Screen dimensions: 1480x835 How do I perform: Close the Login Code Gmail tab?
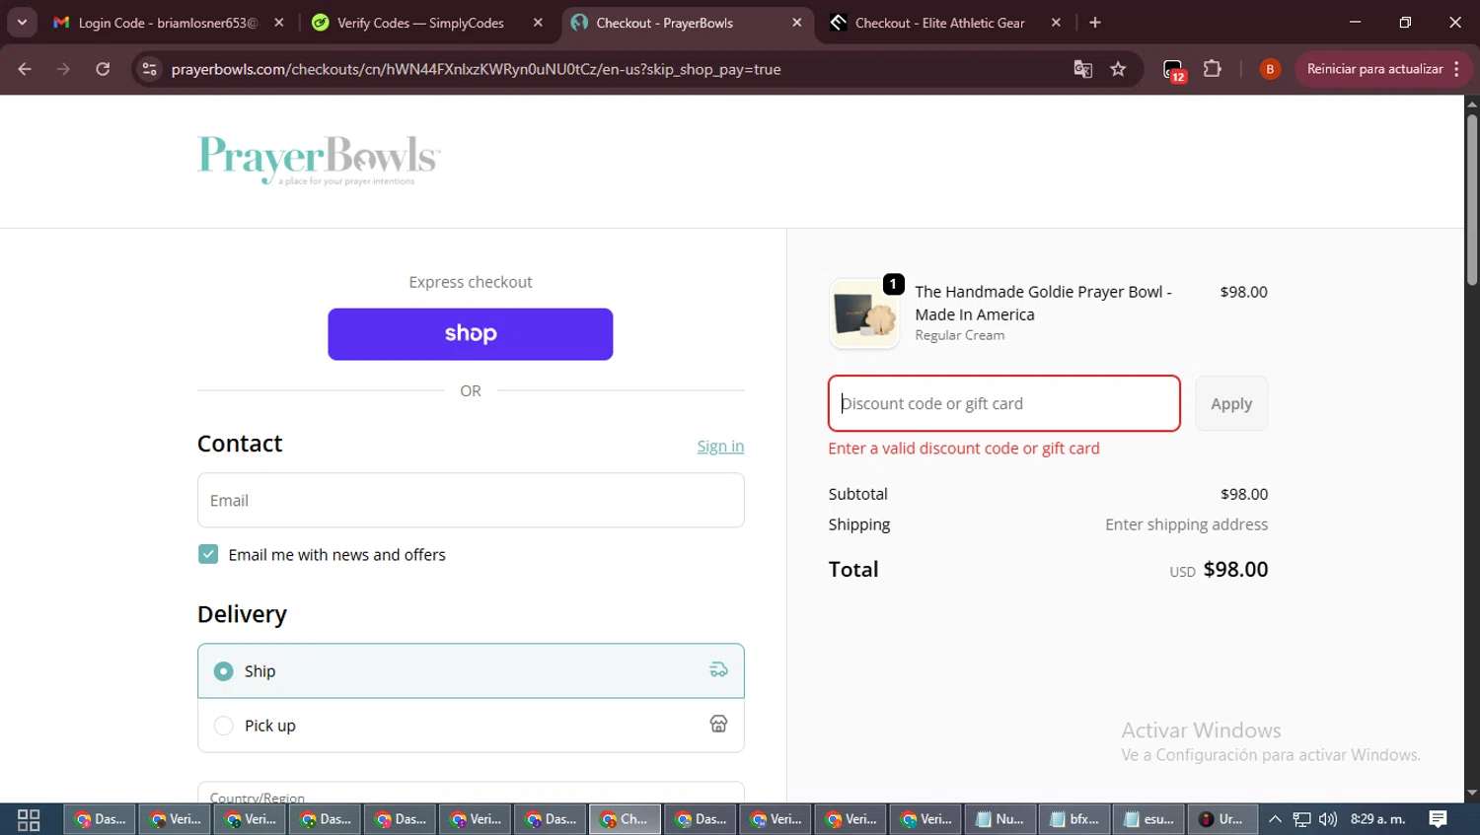[279, 23]
